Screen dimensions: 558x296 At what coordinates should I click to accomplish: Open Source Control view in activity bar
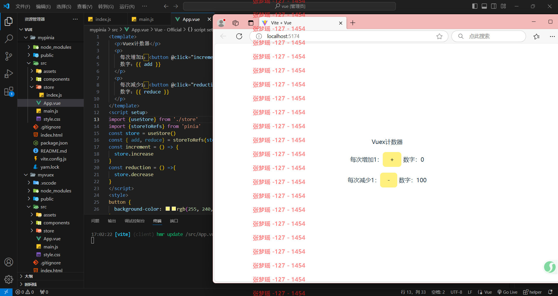click(9, 56)
